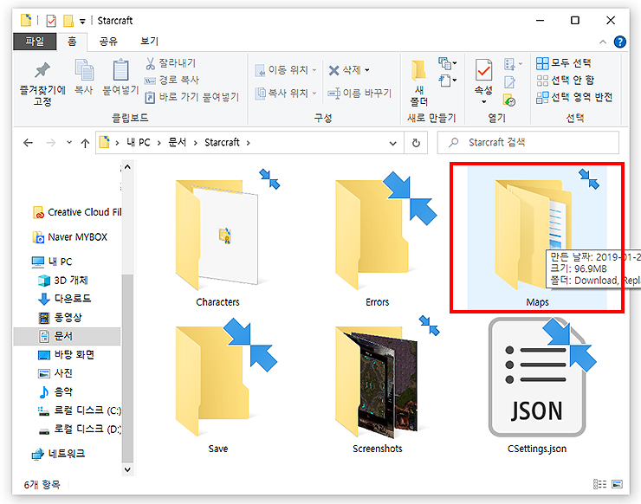The width and height of the screenshot is (641, 504).
Task: Go forward with the right arrow
Action: [51, 143]
